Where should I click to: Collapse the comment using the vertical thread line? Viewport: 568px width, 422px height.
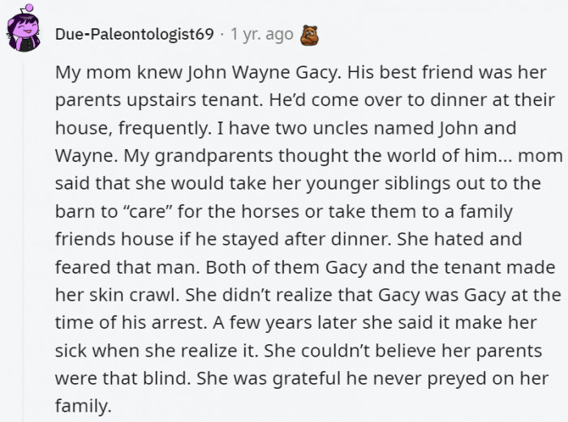[x=24, y=241]
